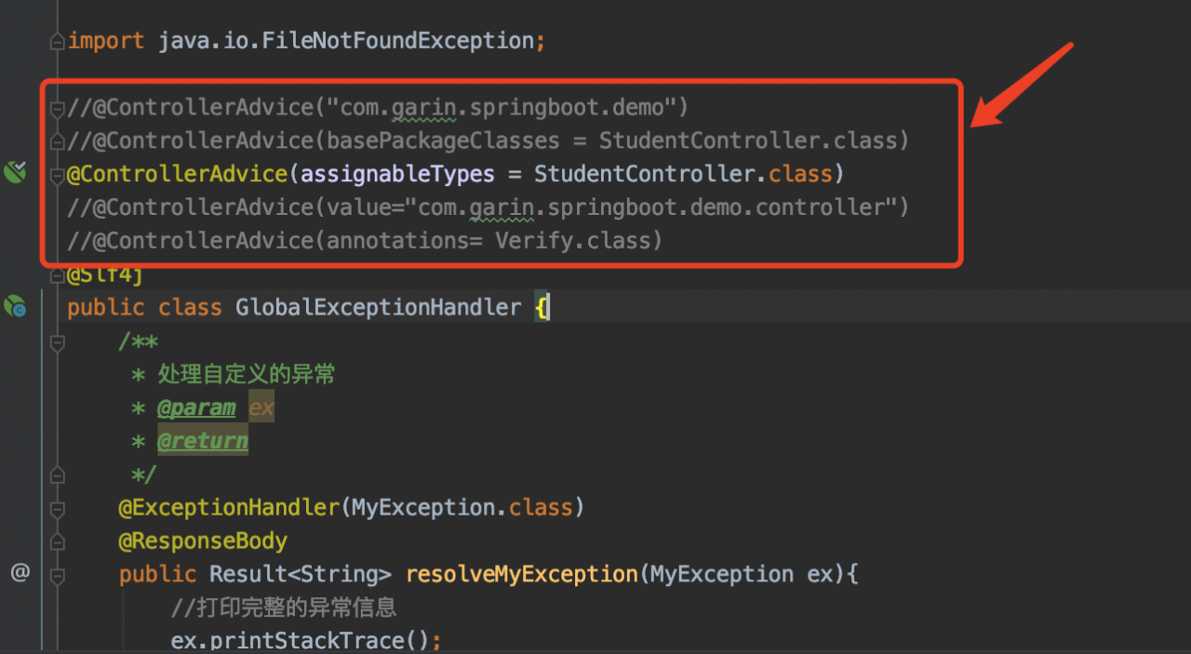Image resolution: width=1191 pixels, height=654 pixels.
Task: Collapse fold at @ControllerAdvice(assignableTypes) line
Action: (x=58, y=175)
